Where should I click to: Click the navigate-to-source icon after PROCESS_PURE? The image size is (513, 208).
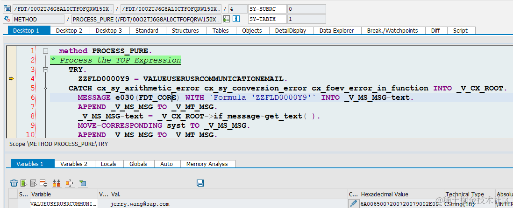coord(226,19)
